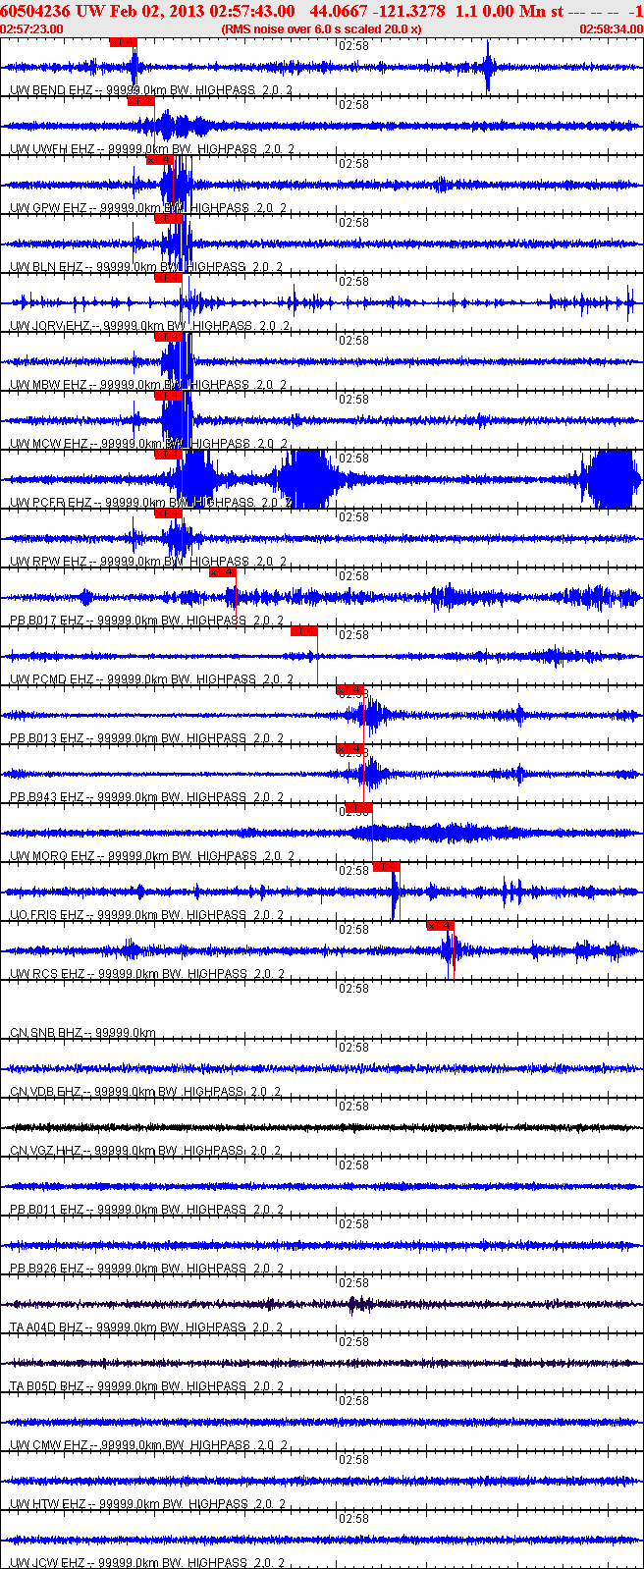Select the pick marker on UW MORO trace
644x1569 pixels.
[359, 808]
